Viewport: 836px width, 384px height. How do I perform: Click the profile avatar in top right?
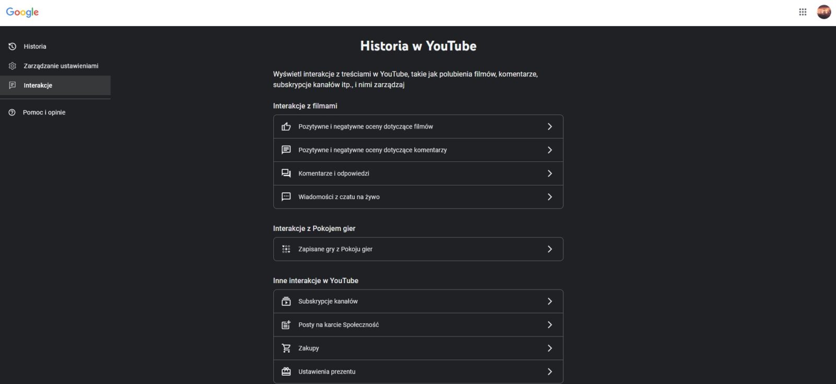[x=823, y=11]
